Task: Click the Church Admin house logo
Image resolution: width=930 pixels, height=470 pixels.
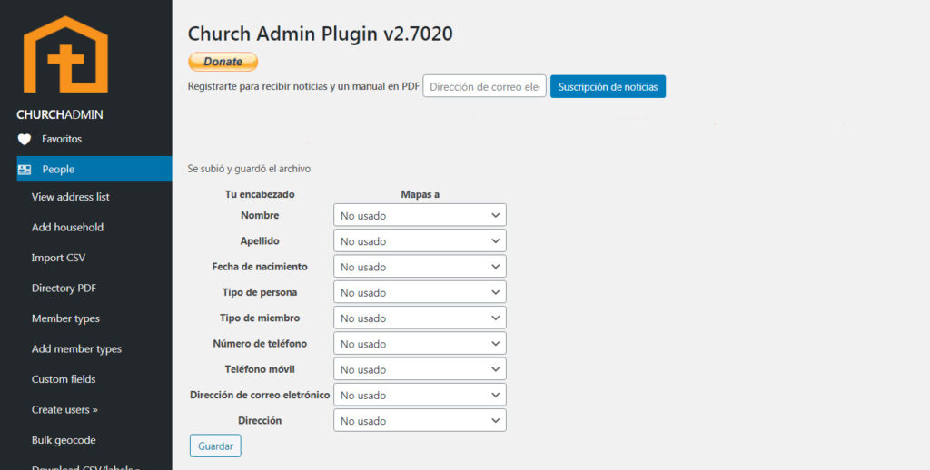Action: [65, 54]
